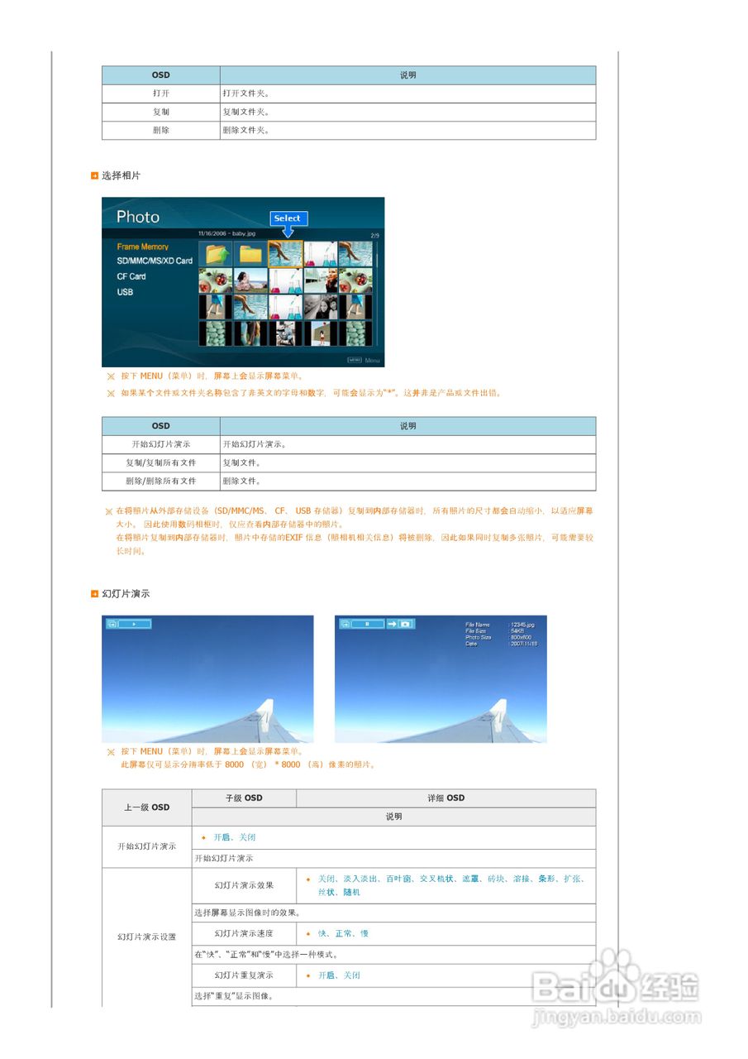
Task: Select 关闭 for slideshow repeat
Action: (351, 975)
